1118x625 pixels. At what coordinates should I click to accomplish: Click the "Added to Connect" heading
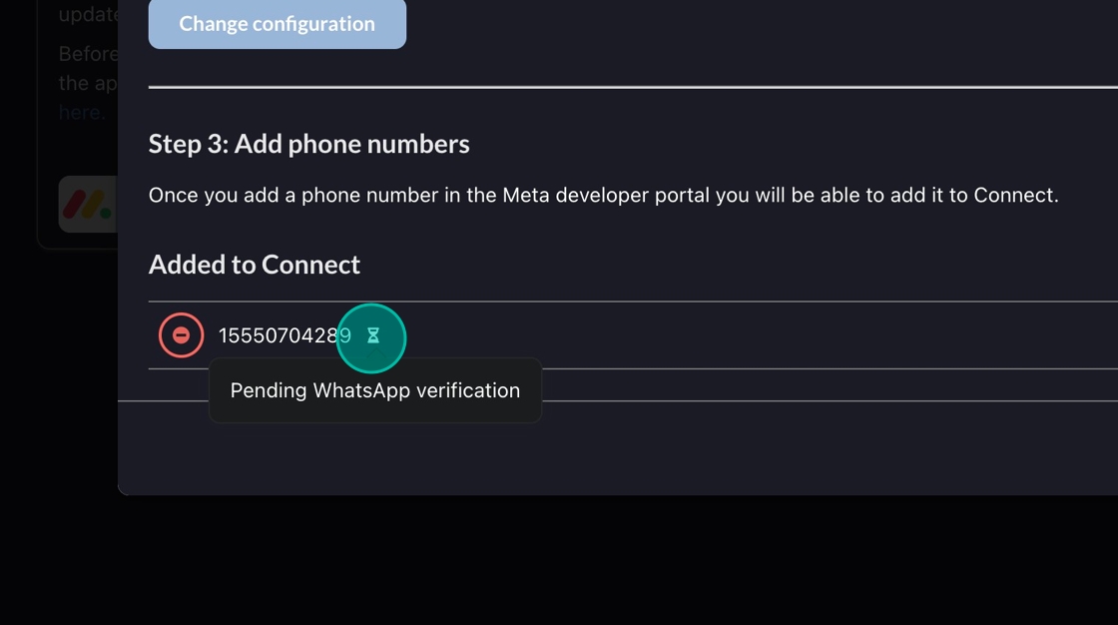pyautogui.click(x=255, y=265)
